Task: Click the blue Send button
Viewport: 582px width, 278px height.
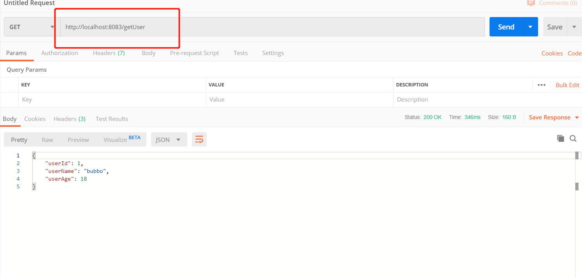Action: click(x=506, y=27)
